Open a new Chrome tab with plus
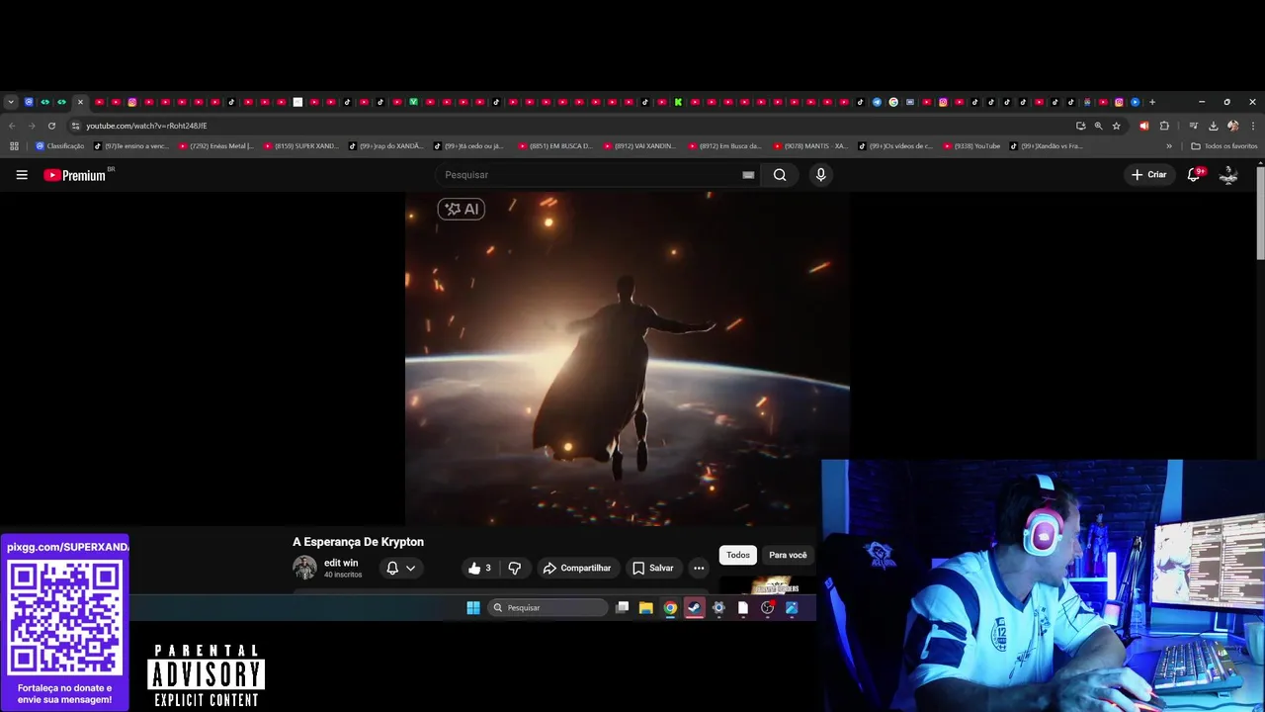The image size is (1265, 712). (x=1152, y=102)
